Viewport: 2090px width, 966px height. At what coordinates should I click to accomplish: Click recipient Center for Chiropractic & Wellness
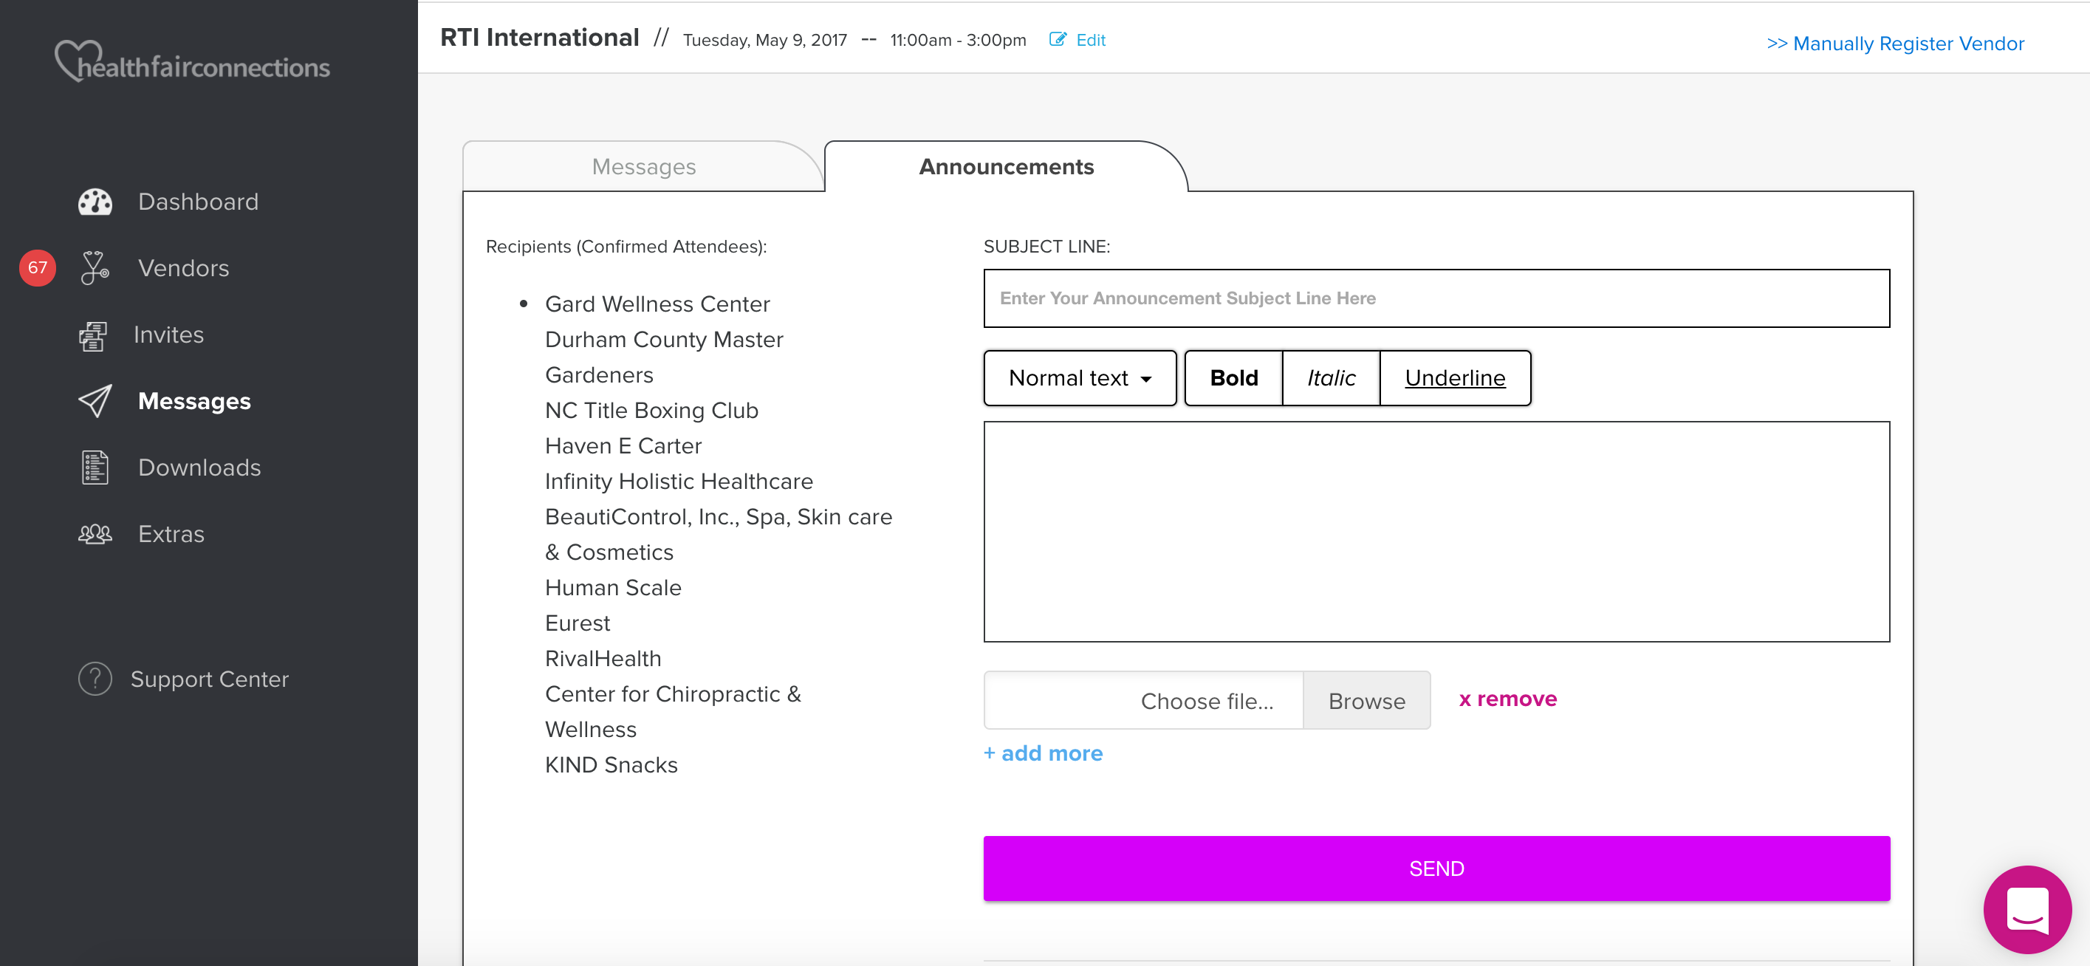673,711
